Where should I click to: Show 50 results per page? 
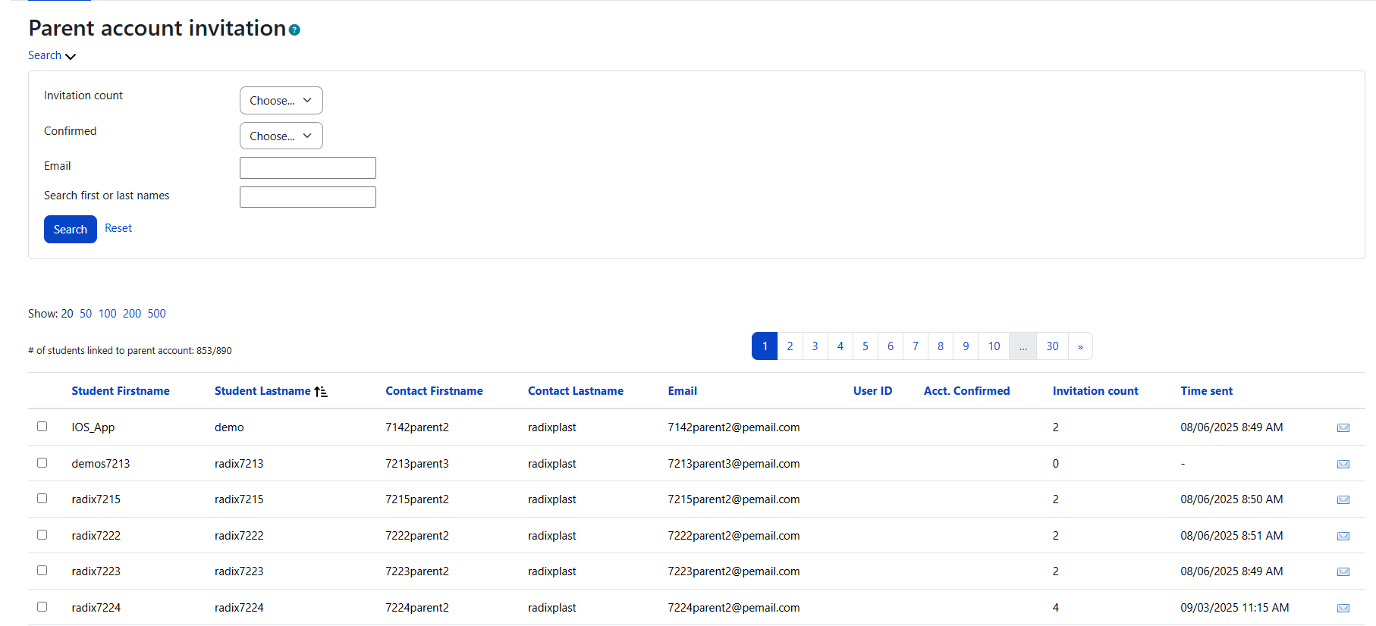pos(86,314)
